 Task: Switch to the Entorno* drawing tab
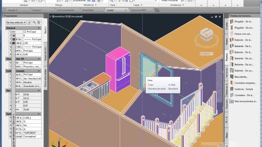click(x=37, y=10)
